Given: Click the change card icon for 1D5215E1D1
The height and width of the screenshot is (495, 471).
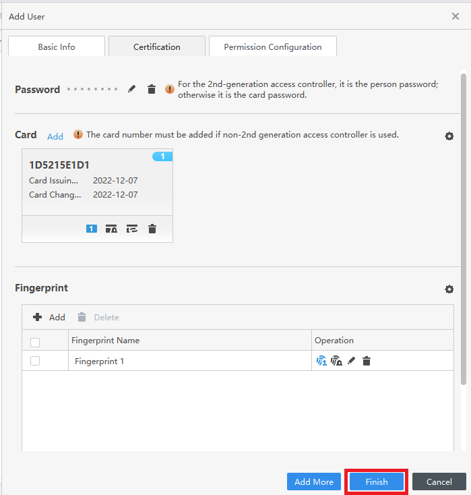Looking at the screenshot, I should pos(132,229).
